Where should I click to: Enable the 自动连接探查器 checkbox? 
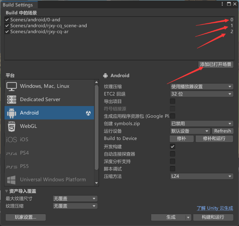pyautogui.click(x=173, y=154)
